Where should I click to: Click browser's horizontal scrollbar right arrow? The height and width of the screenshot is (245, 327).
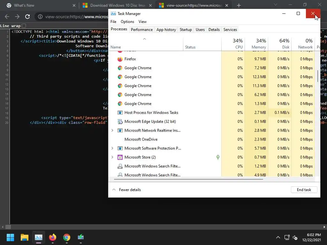[x=324, y=227]
